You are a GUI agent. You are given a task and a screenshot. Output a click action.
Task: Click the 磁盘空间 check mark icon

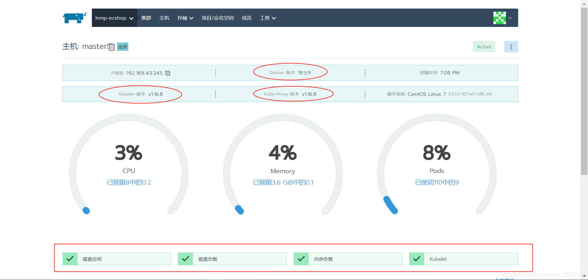[x=70, y=259]
